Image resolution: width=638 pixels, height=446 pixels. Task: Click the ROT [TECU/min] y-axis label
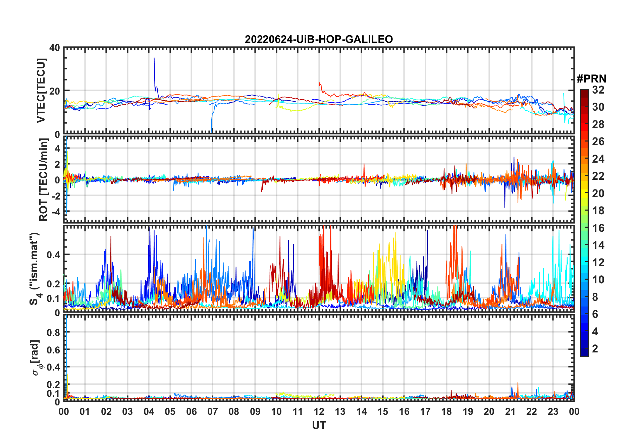(x=43, y=180)
